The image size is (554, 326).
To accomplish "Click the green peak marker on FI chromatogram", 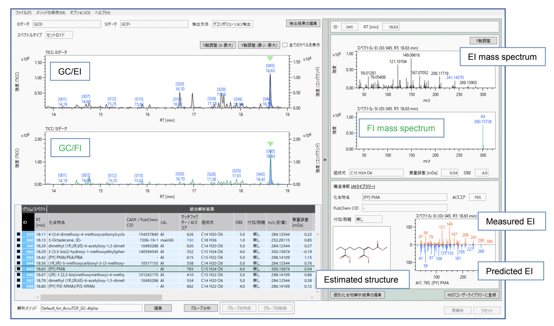I will point(270,144).
